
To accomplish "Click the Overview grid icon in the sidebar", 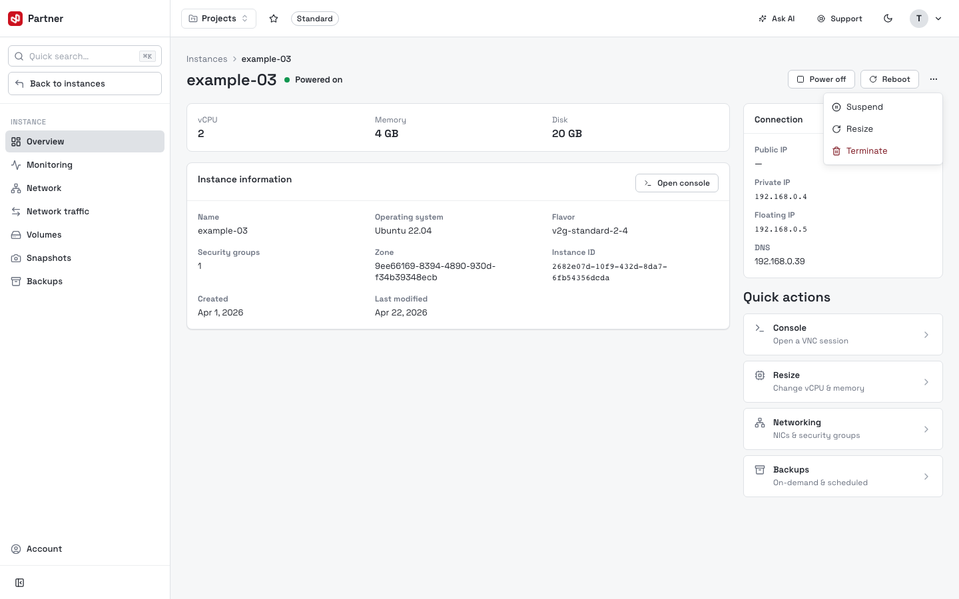I will coord(16,142).
